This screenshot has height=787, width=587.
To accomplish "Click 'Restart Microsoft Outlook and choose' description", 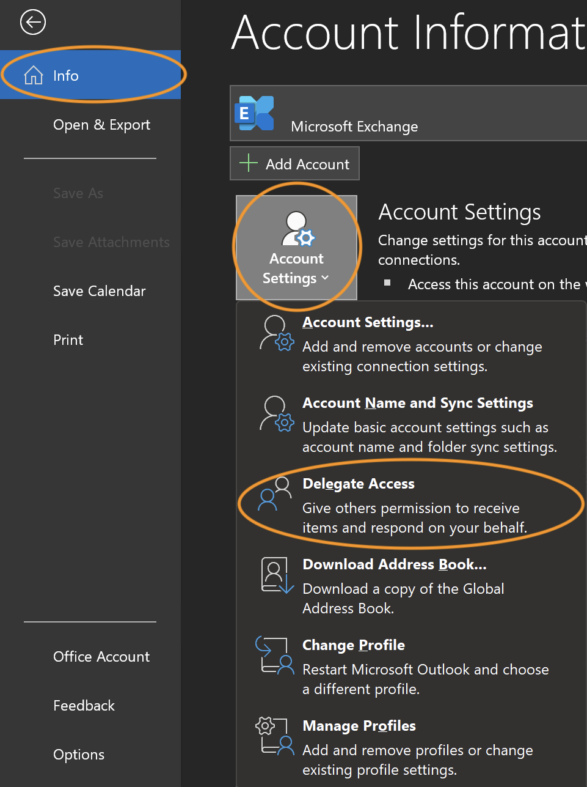I will (x=426, y=670).
